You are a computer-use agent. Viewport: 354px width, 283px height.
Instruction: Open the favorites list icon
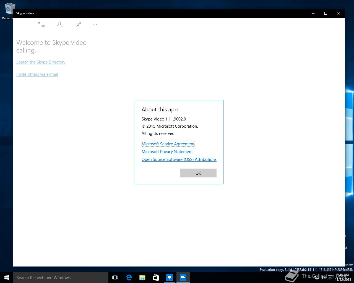tap(41, 24)
